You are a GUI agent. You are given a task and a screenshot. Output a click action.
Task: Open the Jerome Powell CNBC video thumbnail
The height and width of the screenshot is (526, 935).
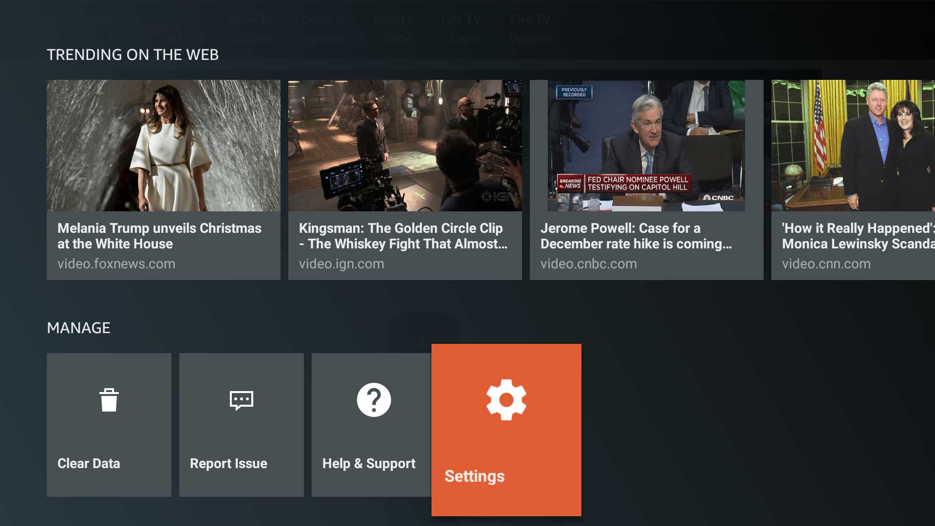pos(647,146)
